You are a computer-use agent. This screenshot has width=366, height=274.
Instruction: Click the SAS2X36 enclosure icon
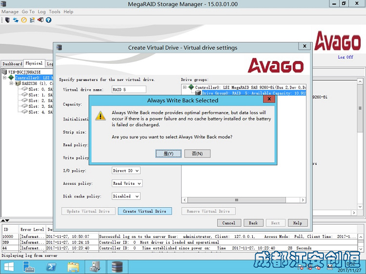click(18, 83)
